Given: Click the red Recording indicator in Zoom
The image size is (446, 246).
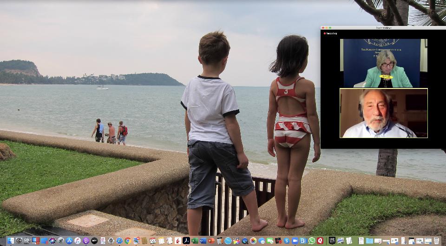Looking at the screenshot, I should [330, 33].
